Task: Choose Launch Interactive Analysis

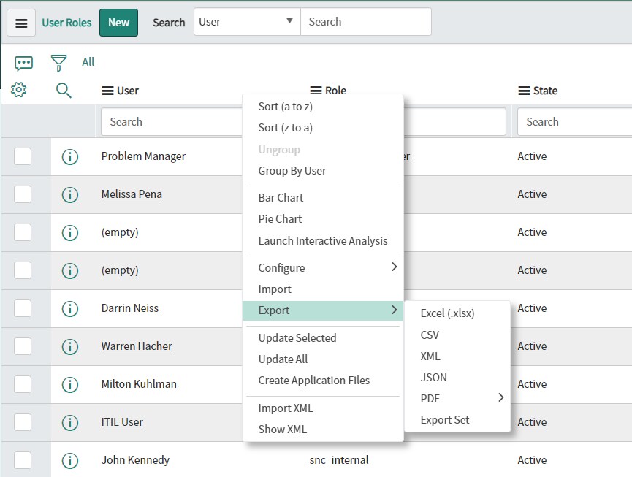Action: [x=323, y=241]
